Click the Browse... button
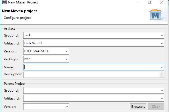Screen dimensions: 169x112 click(x=138, y=107)
